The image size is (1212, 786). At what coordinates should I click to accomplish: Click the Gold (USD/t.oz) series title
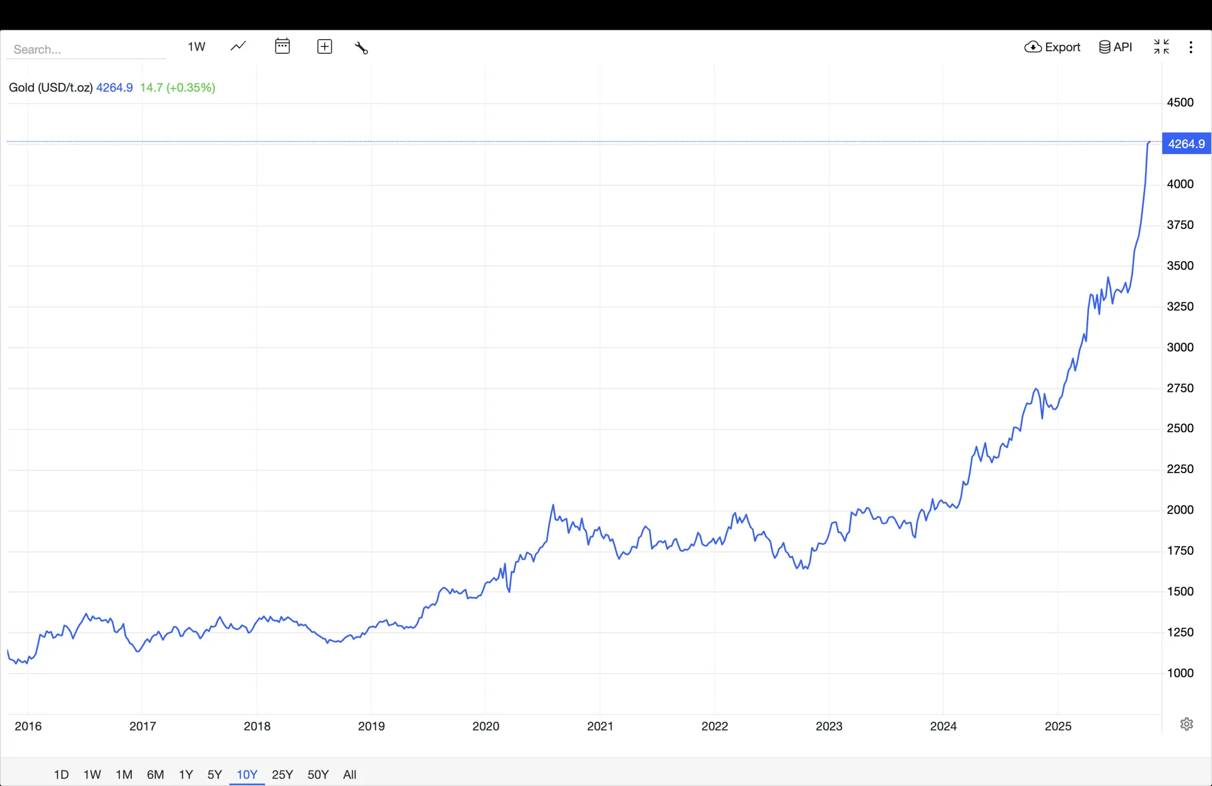[50, 88]
